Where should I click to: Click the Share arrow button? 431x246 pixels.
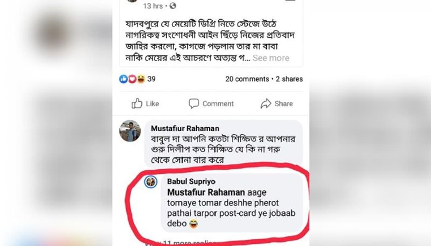[276, 104]
